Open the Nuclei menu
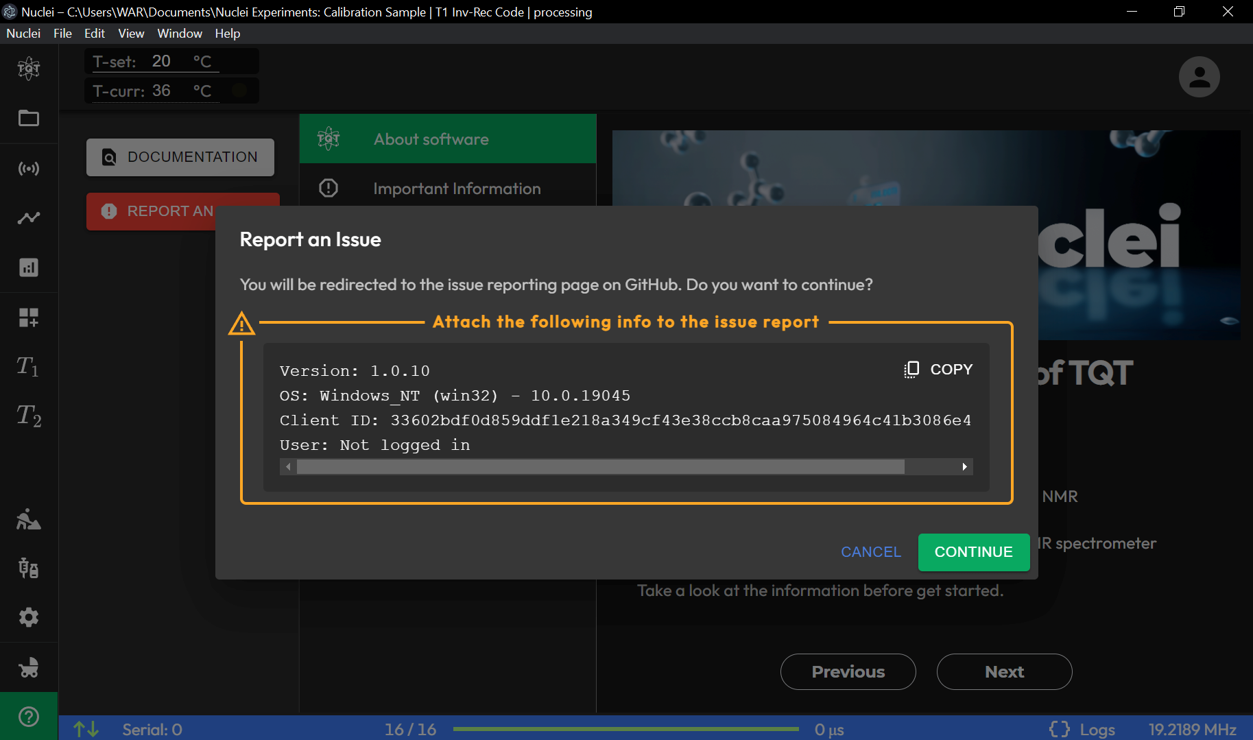This screenshot has height=740, width=1253. pos(23,33)
